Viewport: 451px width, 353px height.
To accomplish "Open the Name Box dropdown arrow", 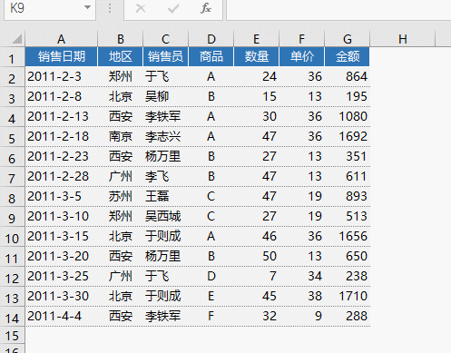I will [x=87, y=7].
